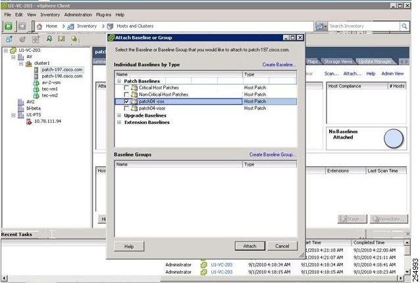The image size is (420, 283).
Task: Open the View menu
Action: point(32,14)
